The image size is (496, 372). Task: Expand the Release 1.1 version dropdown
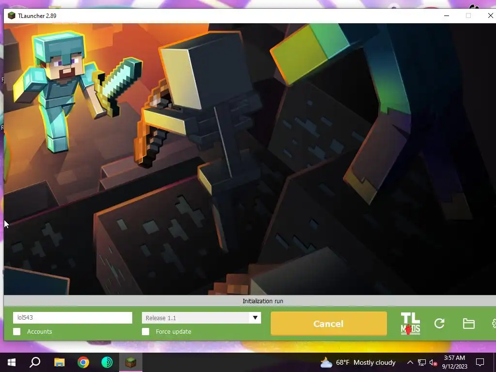pyautogui.click(x=201, y=318)
